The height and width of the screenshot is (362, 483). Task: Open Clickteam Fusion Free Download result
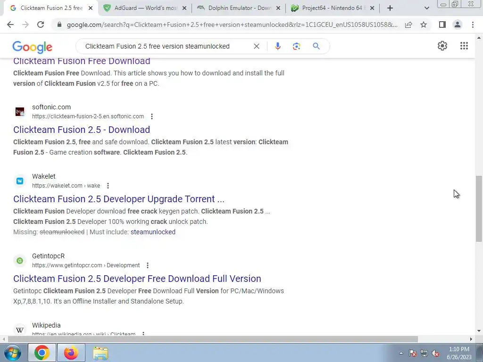click(82, 61)
